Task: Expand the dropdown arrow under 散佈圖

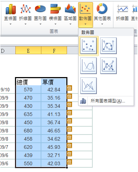Action: [85, 24]
